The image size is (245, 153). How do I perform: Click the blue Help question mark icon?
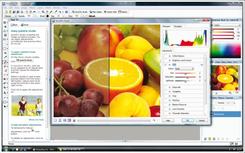point(67,12)
